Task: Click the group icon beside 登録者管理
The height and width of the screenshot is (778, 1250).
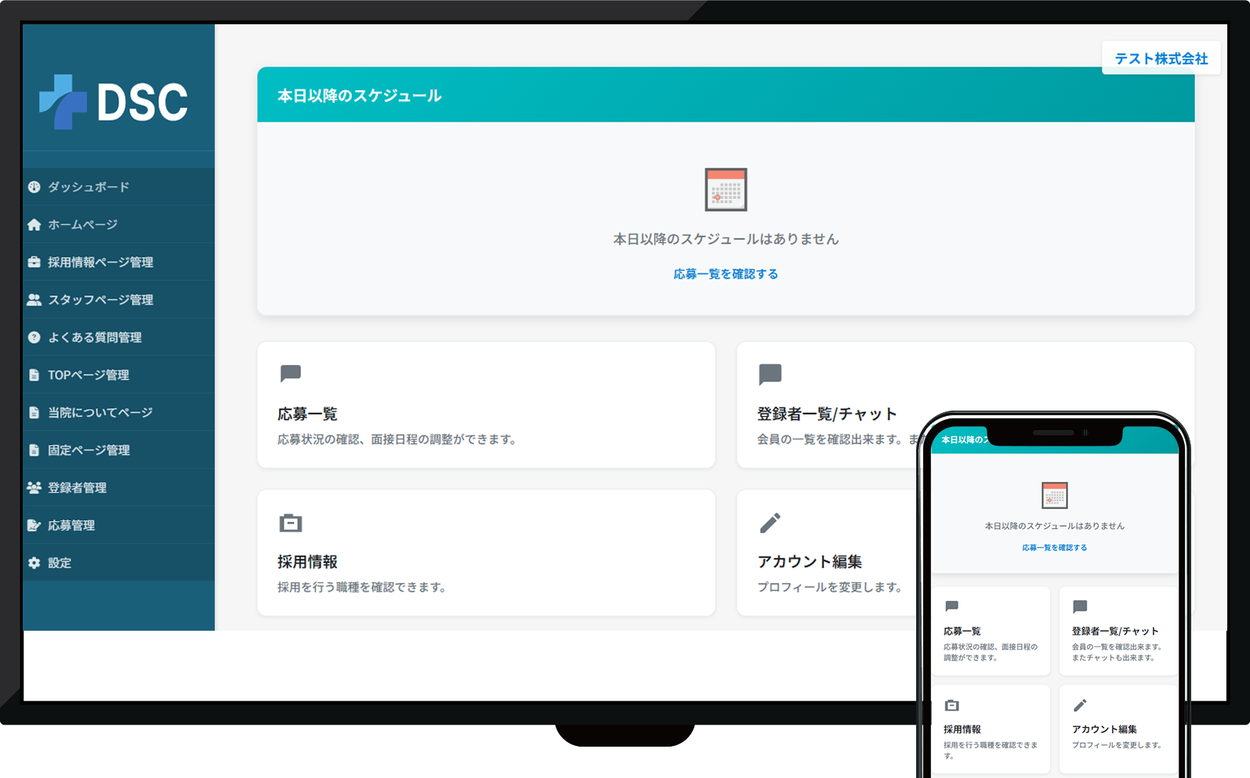Action: pos(34,488)
